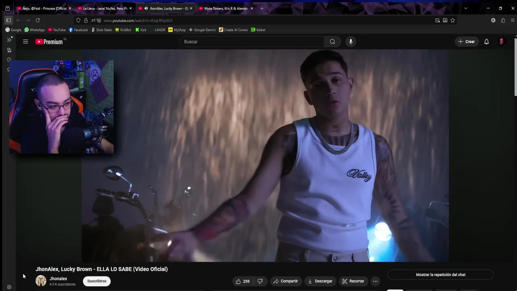517x291 pixels.
Task: Toggle the browser sidebar button
Action: coord(8,20)
